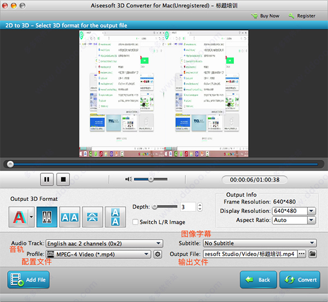Browse output file with the ellipsis button

pyautogui.click(x=302, y=254)
